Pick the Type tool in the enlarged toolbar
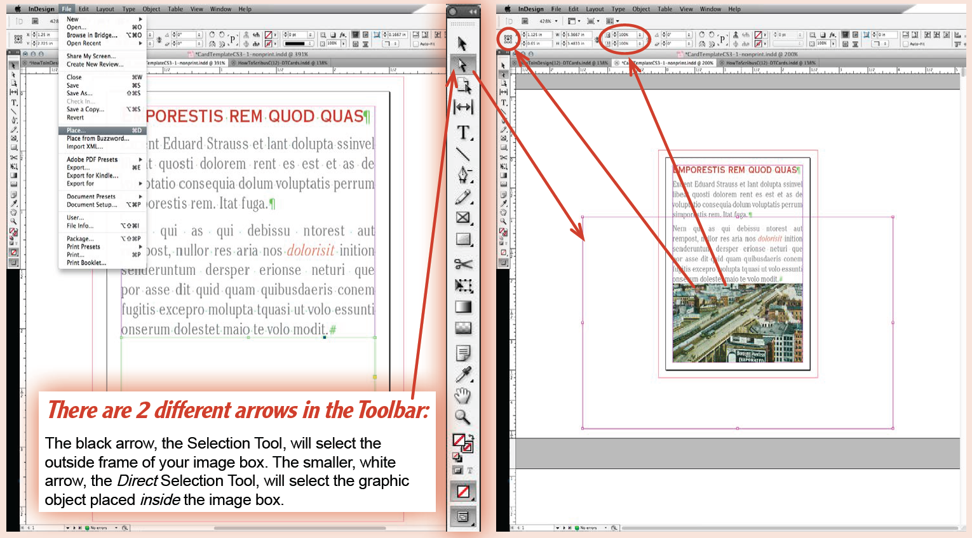This screenshot has height=538, width=972. point(463,133)
